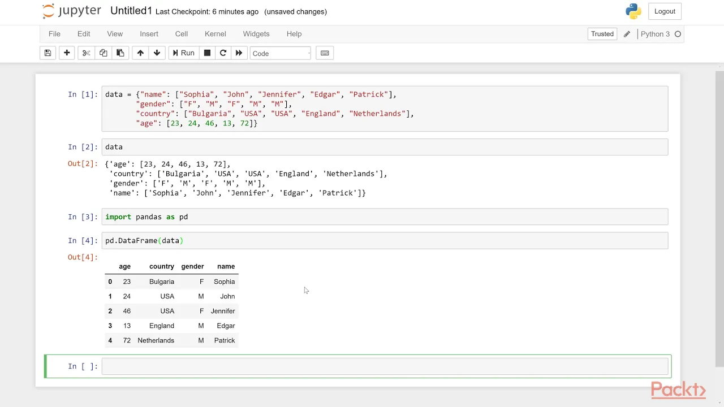This screenshot has width=724, height=407.
Task: Open the Widgets menu
Action: (256, 34)
